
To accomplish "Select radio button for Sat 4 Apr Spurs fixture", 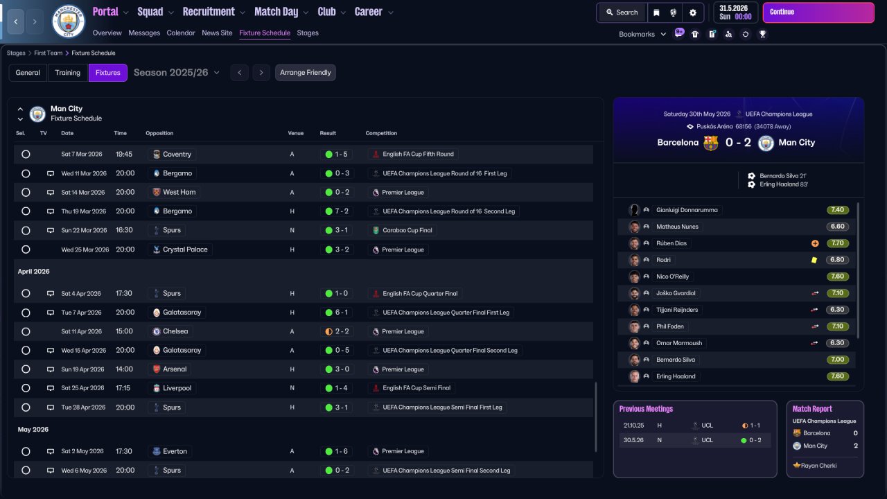I will tap(26, 293).
